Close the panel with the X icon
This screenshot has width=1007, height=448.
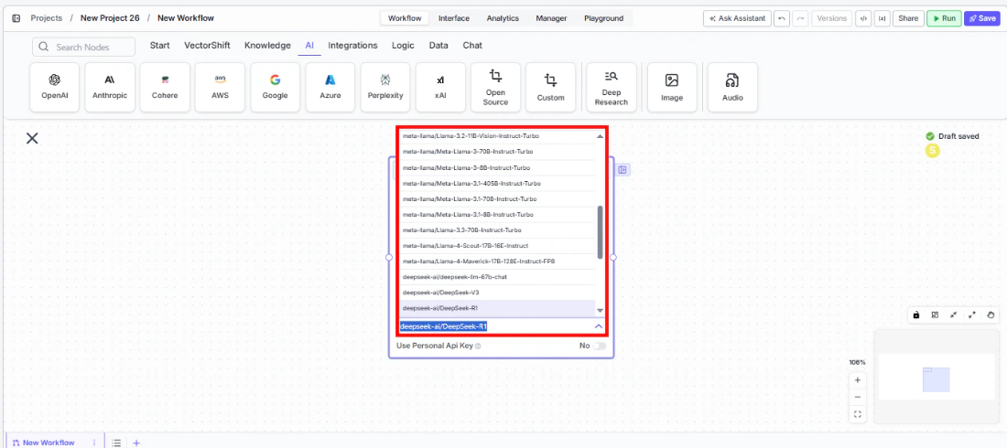pyautogui.click(x=32, y=138)
